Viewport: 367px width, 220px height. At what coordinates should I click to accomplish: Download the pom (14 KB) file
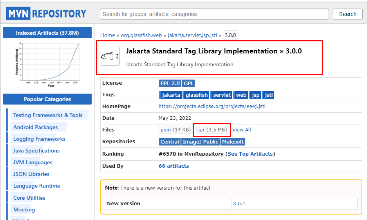coord(175,130)
